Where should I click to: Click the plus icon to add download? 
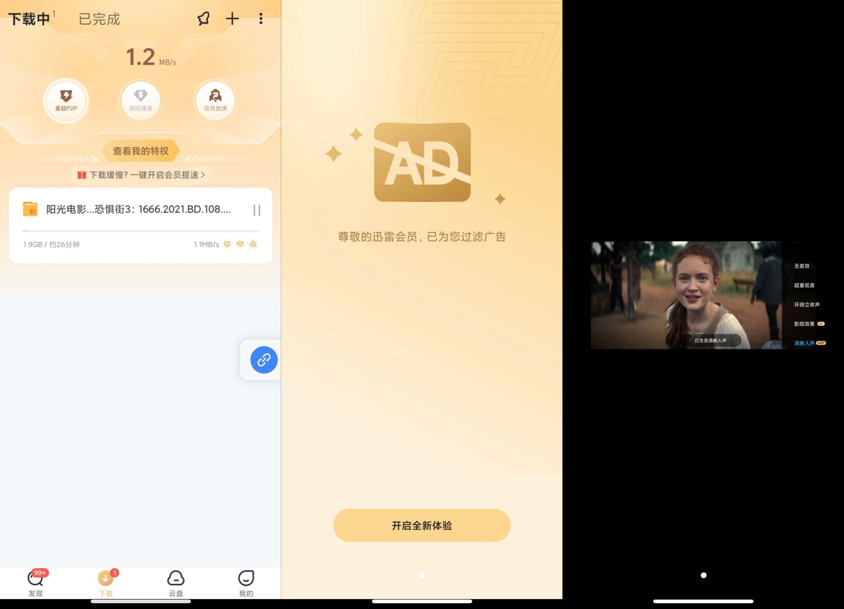(x=232, y=19)
